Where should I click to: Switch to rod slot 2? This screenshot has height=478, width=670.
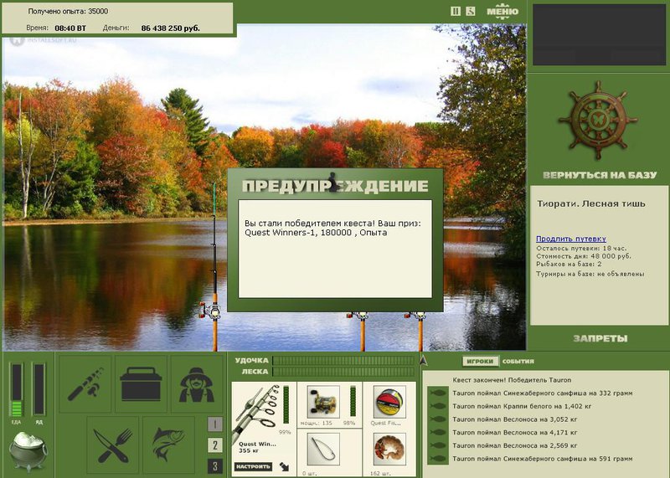click(215, 445)
